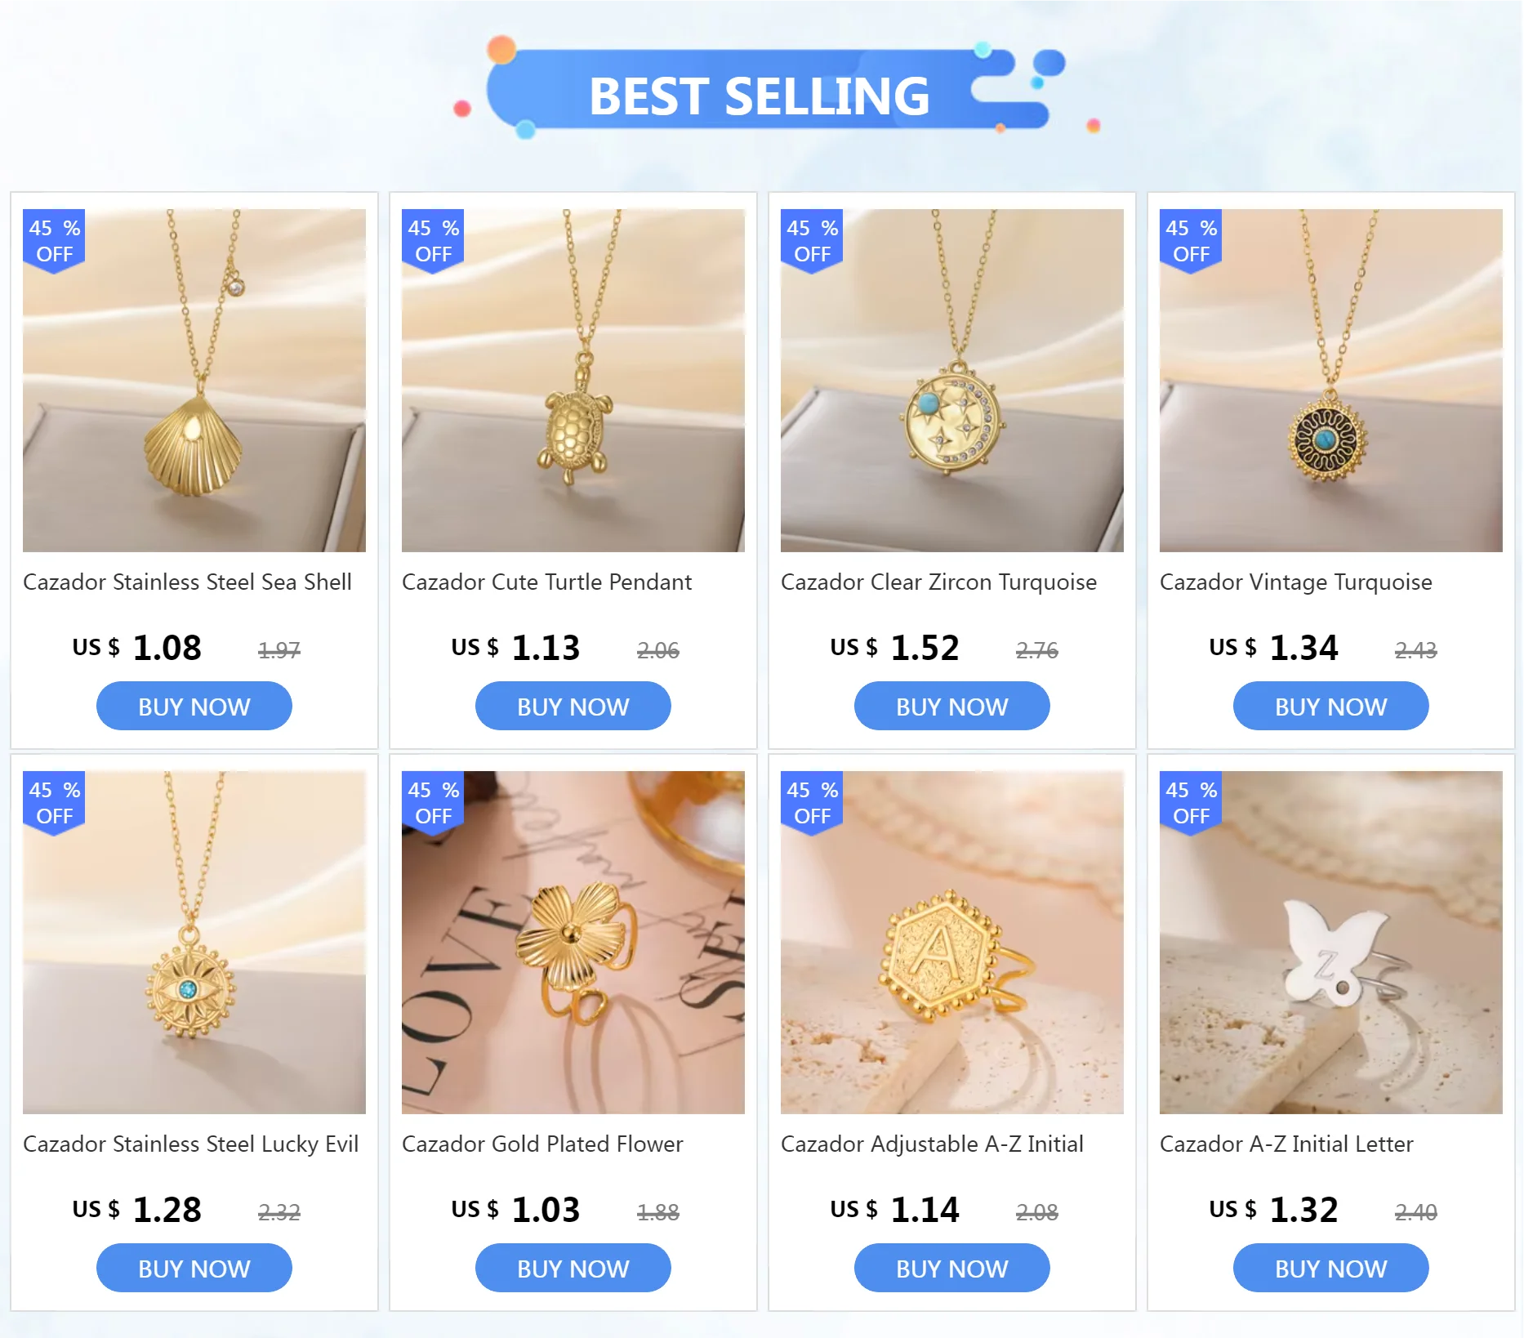Click the 45% OFF badge on turtle pendant
The width and height of the screenshot is (1524, 1338).
[x=433, y=241]
